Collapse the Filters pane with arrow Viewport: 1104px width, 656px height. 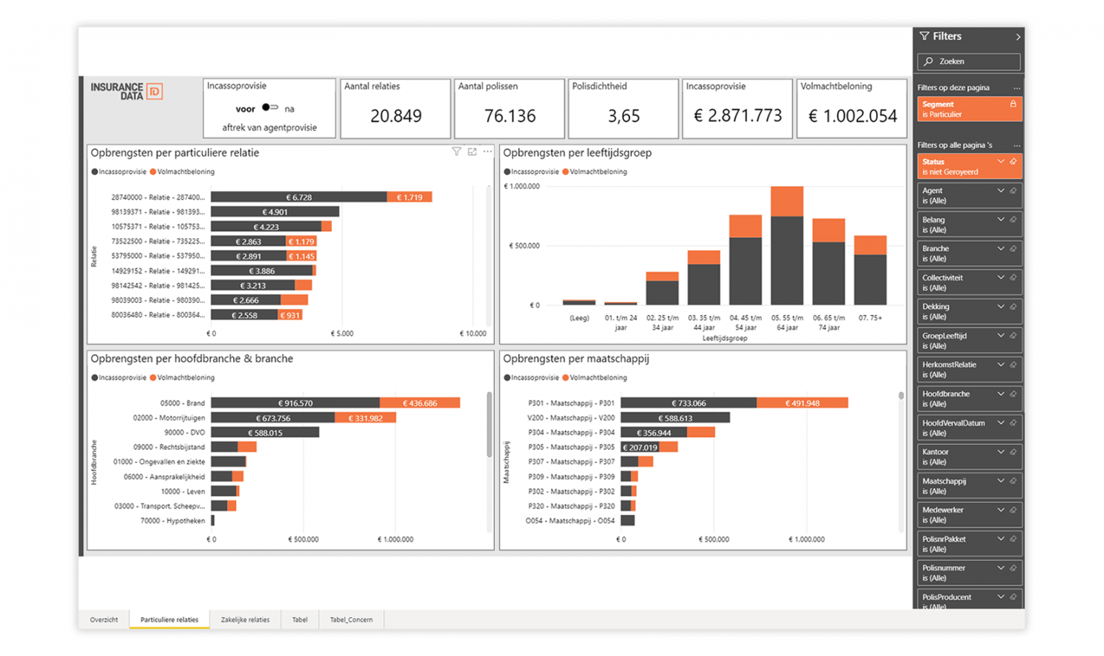point(1017,37)
